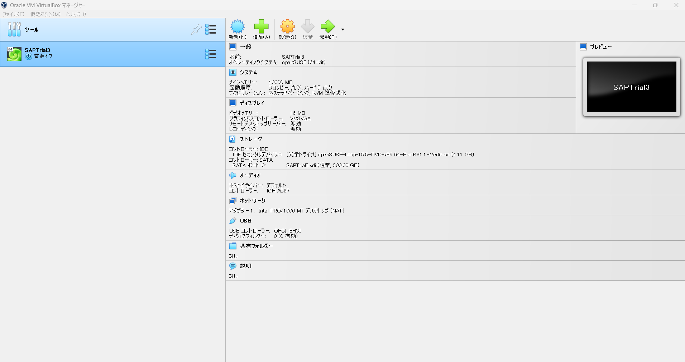The image size is (685, 362).
Task: Click the ツール tools icon
Action: [x=14, y=29]
